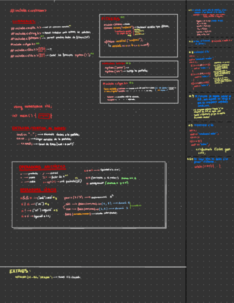Image resolution: width=234 pixels, height=303 pixels.
Task: Click the #include <math.h> line
Action: point(27,27)
